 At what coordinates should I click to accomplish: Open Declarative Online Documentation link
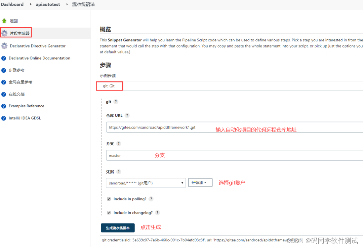tap(40, 58)
